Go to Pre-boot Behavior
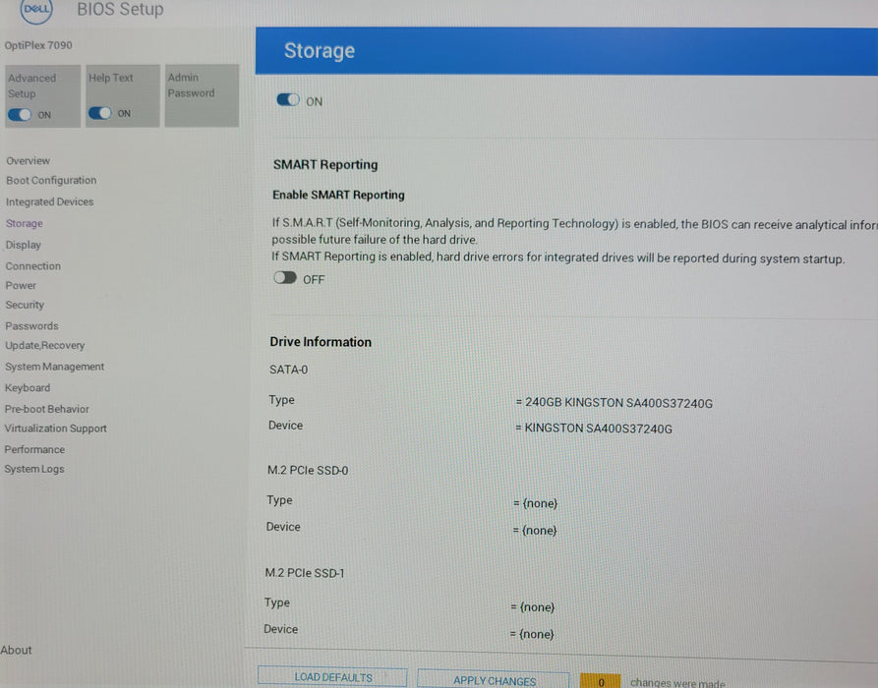This screenshot has width=878, height=688. [x=46, y=409]
